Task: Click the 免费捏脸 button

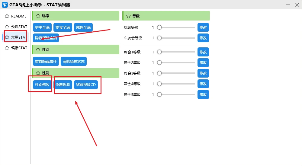Action: click(x=63, y=85)
